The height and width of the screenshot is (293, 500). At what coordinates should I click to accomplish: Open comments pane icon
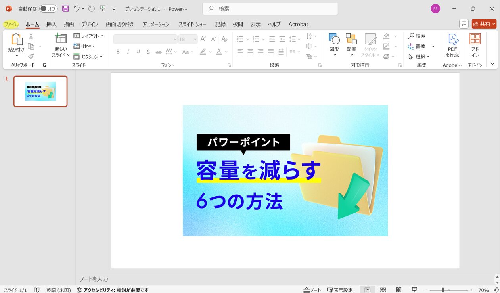point(464,24)
